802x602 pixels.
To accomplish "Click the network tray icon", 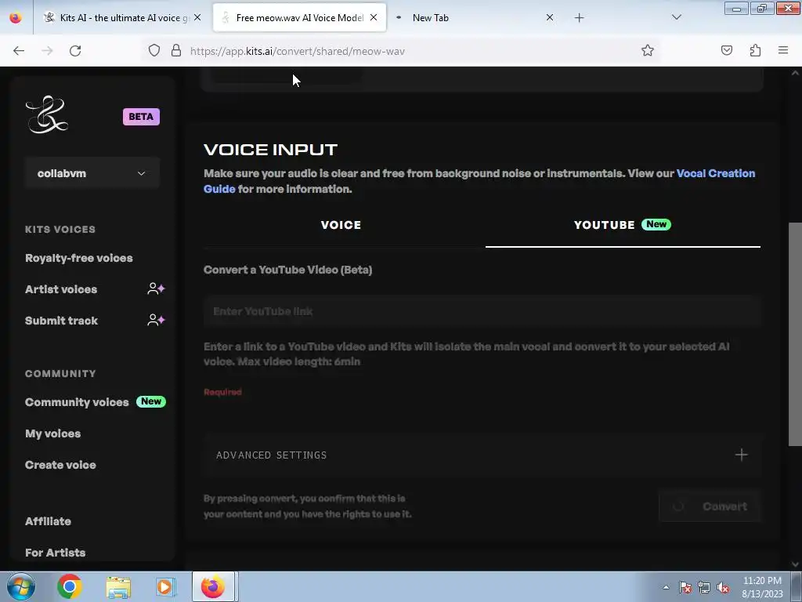I will (x=704, y=587).
